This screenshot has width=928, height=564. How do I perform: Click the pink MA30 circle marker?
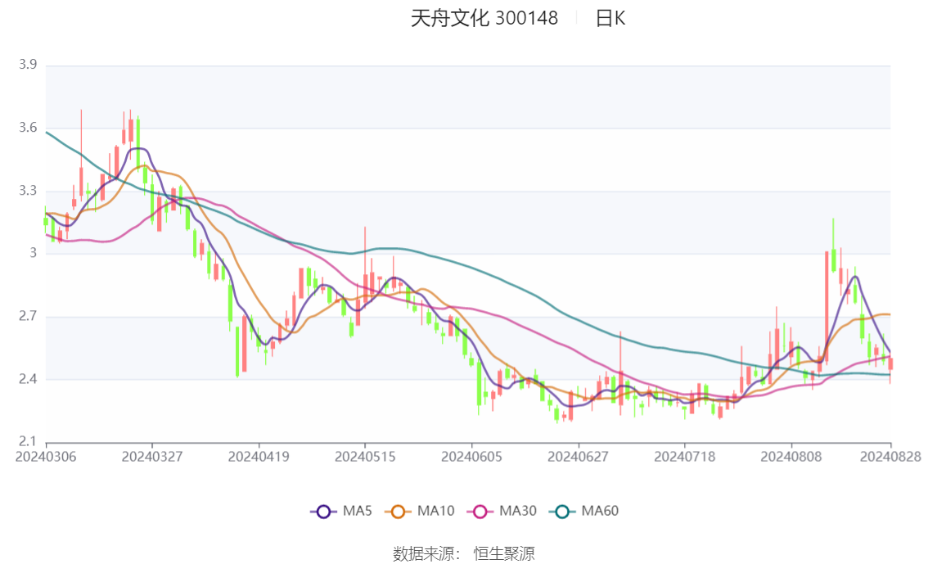tap(480, 512)
